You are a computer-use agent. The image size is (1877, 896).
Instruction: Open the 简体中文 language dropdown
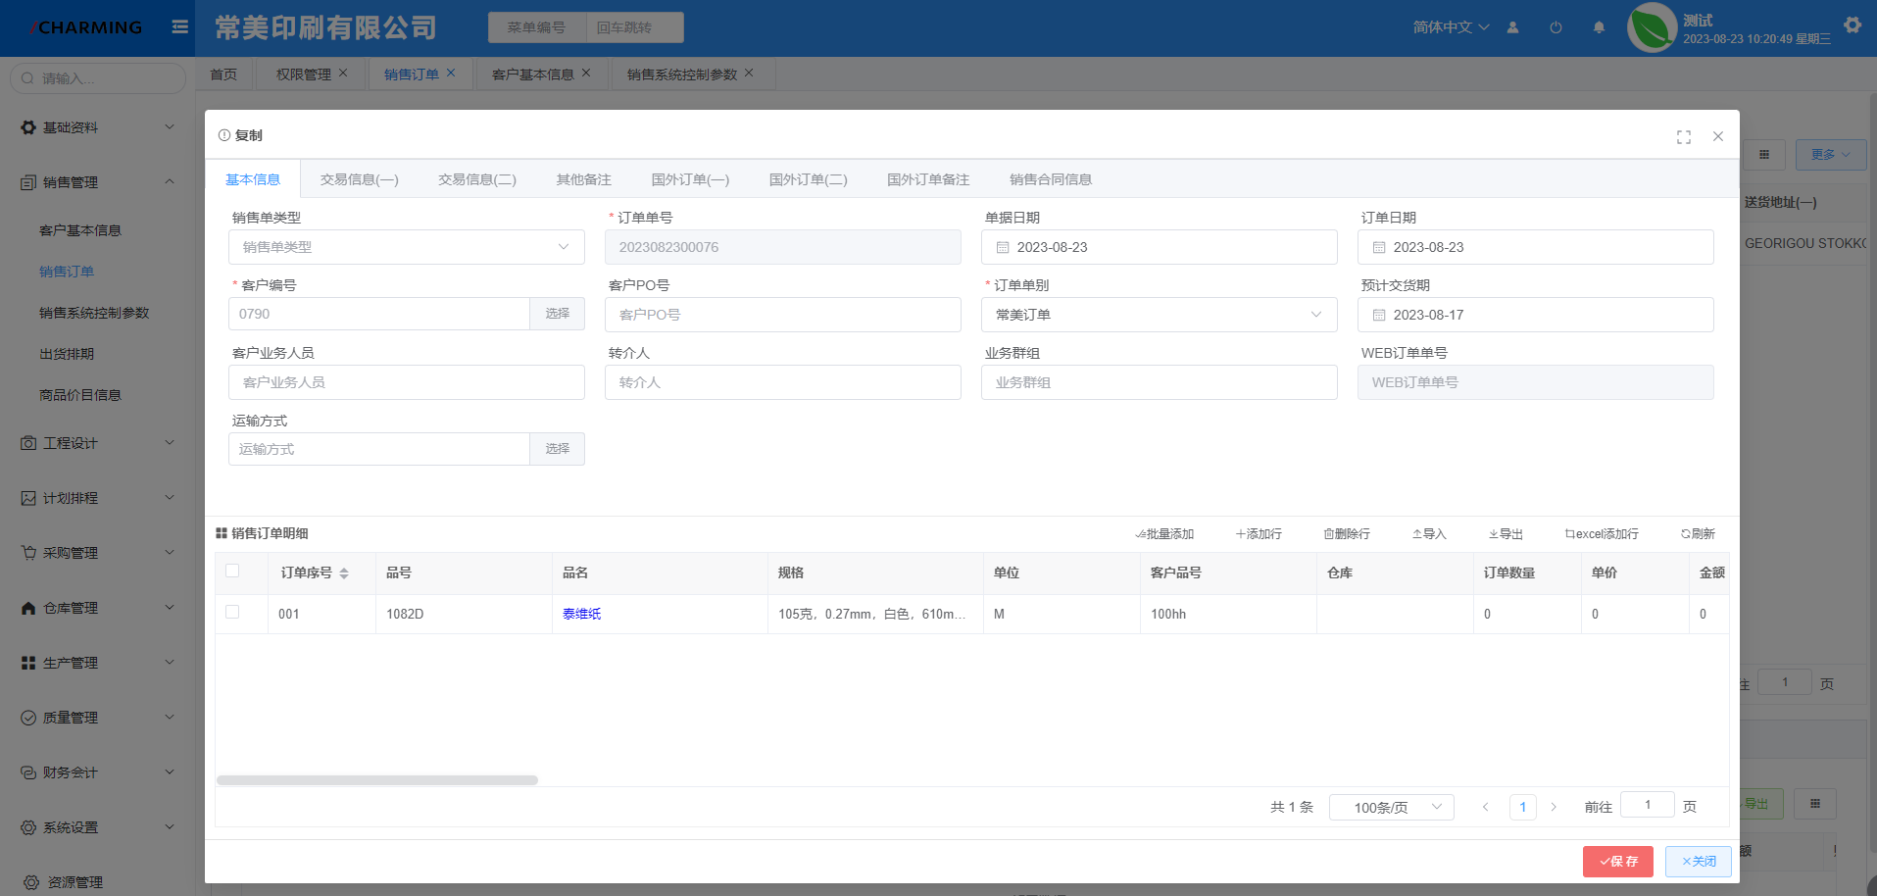point(1451,27)
